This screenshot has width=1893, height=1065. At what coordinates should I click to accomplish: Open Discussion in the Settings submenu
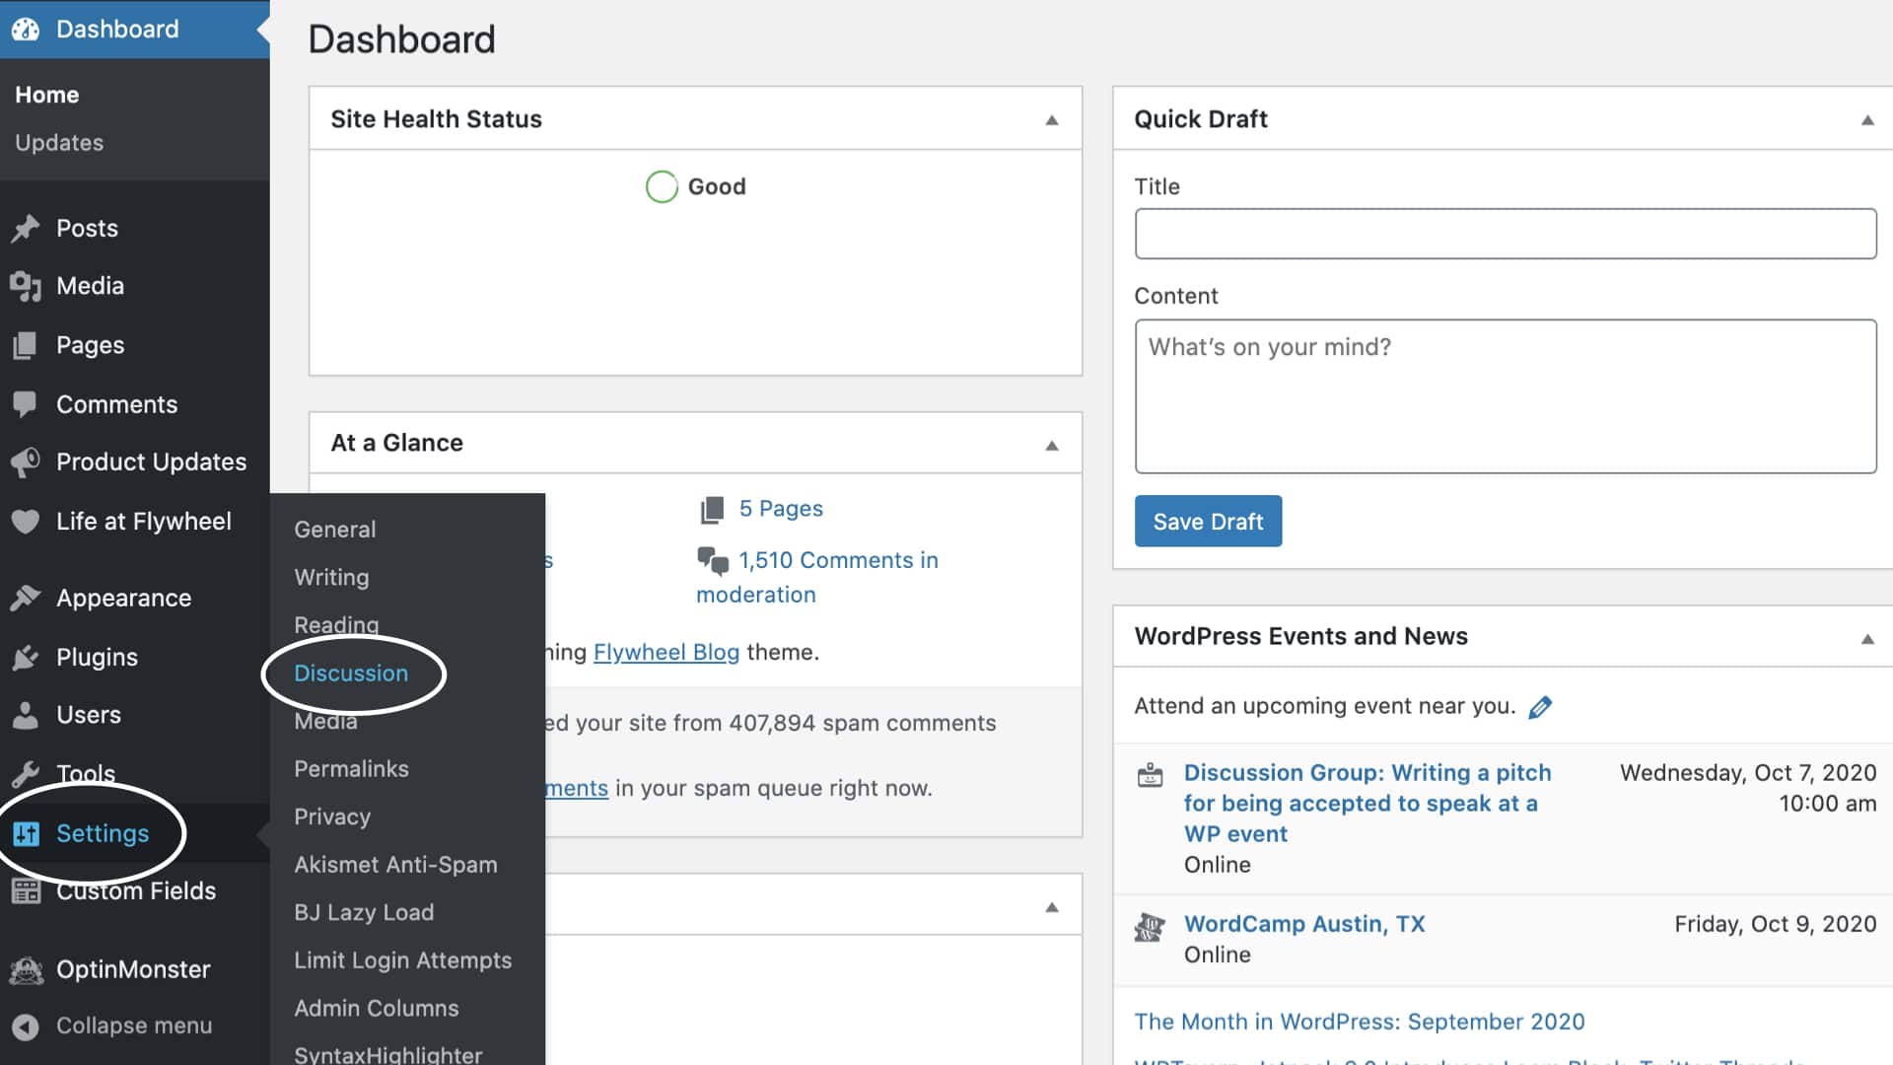351,674
